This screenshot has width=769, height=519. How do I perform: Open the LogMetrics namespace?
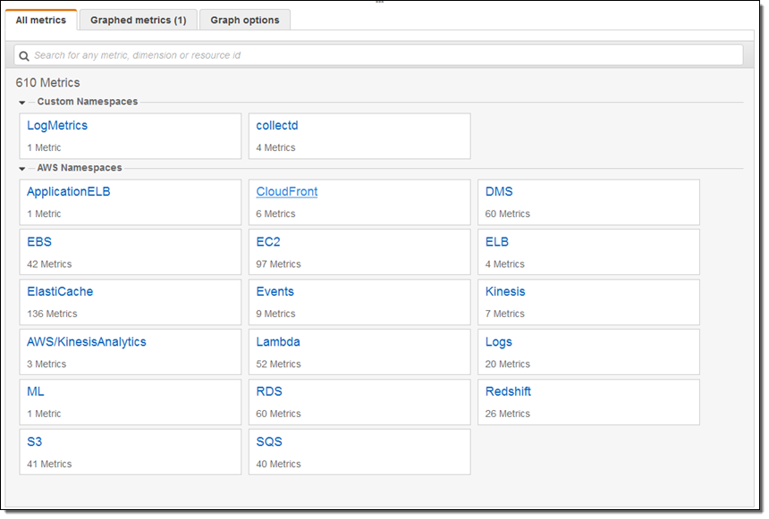click(x=57, y=126)
